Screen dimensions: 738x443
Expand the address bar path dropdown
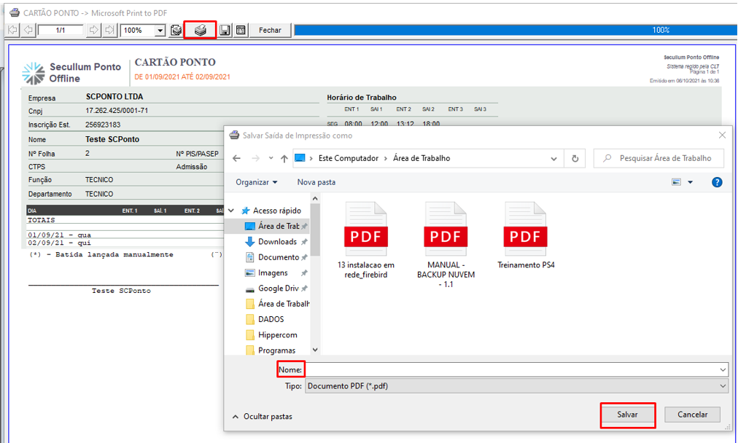click(x=555, y=158)
